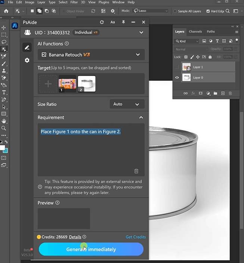
Task: Click Add layer style fx icon
Action: tap(193, 93)
